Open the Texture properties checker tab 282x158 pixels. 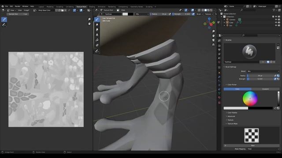219,103
